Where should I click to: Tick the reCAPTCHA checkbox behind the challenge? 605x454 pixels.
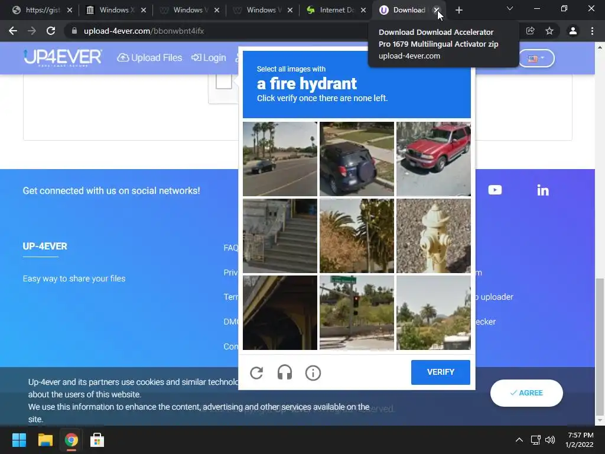[x=224, y=82]
